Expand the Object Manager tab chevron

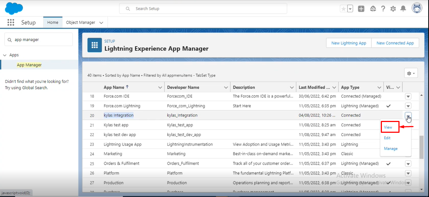[101, 23]
